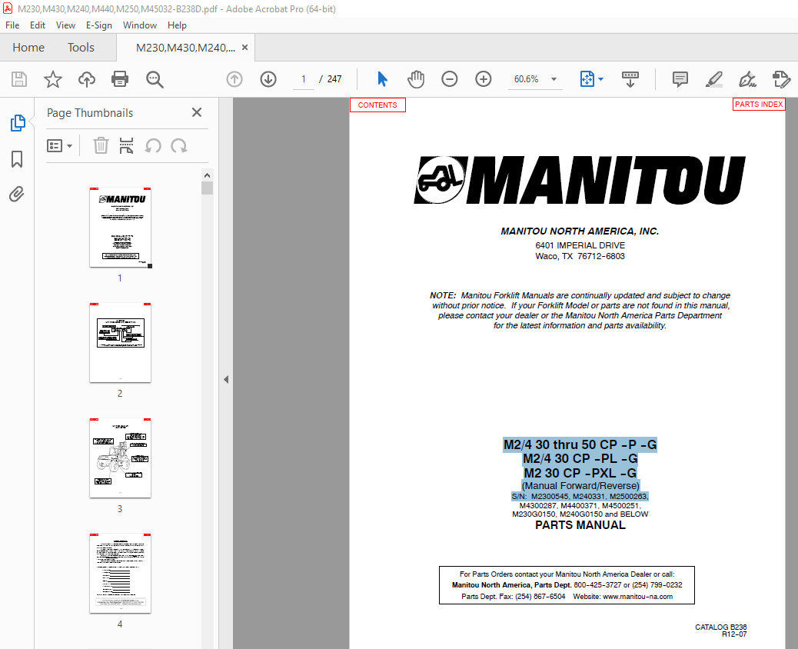
Task: Open the zoom percentage dropdown
Action: click(x=554, y=79)
